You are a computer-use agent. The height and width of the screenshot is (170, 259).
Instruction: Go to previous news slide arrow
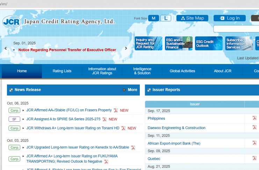pyautogui.click(x=6, y=49)
